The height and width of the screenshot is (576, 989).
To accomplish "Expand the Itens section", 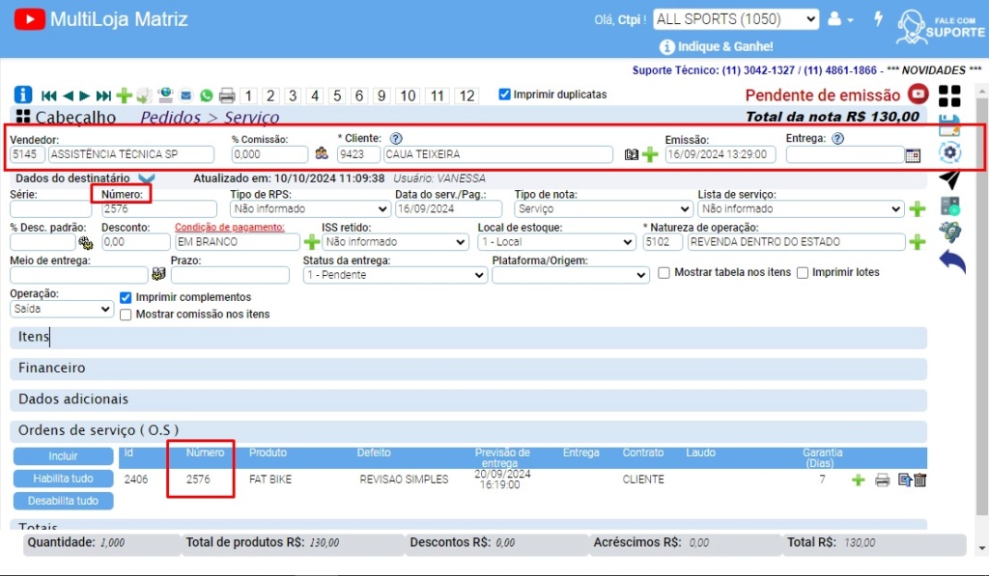I will [468, 337].
